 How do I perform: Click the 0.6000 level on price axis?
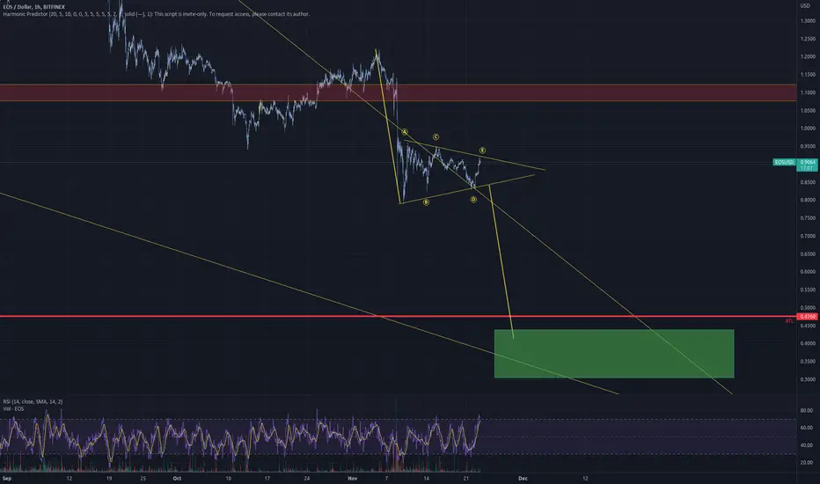point(808,272)
